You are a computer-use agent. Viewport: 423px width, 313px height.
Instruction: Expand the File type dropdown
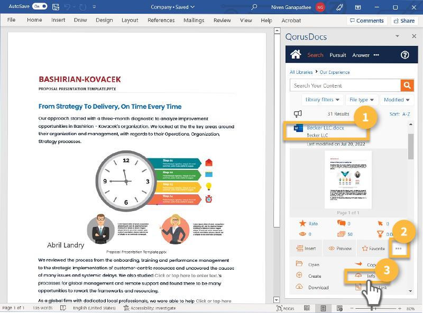click(362, 100)
